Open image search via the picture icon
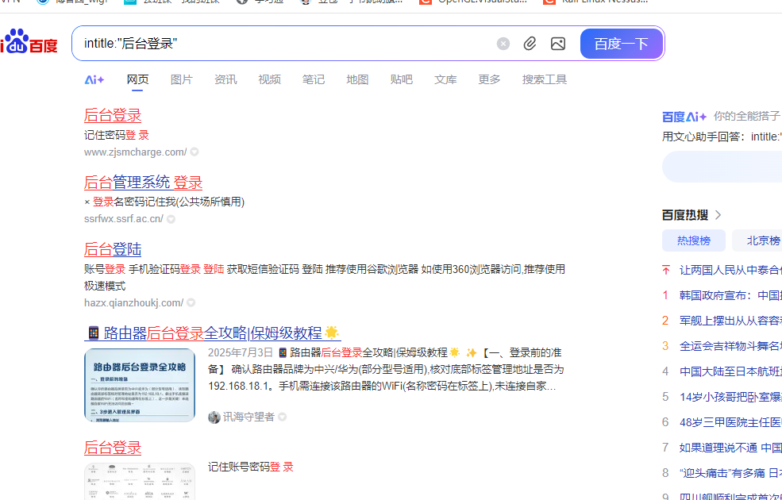 [557, 44]
